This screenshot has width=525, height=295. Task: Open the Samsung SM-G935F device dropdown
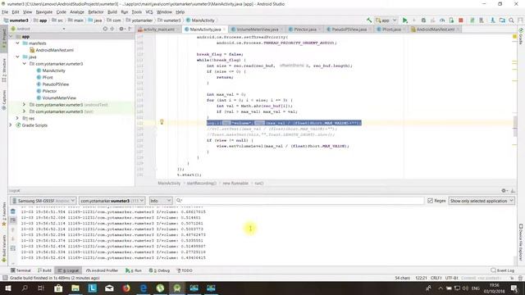(x=43, y=201)
